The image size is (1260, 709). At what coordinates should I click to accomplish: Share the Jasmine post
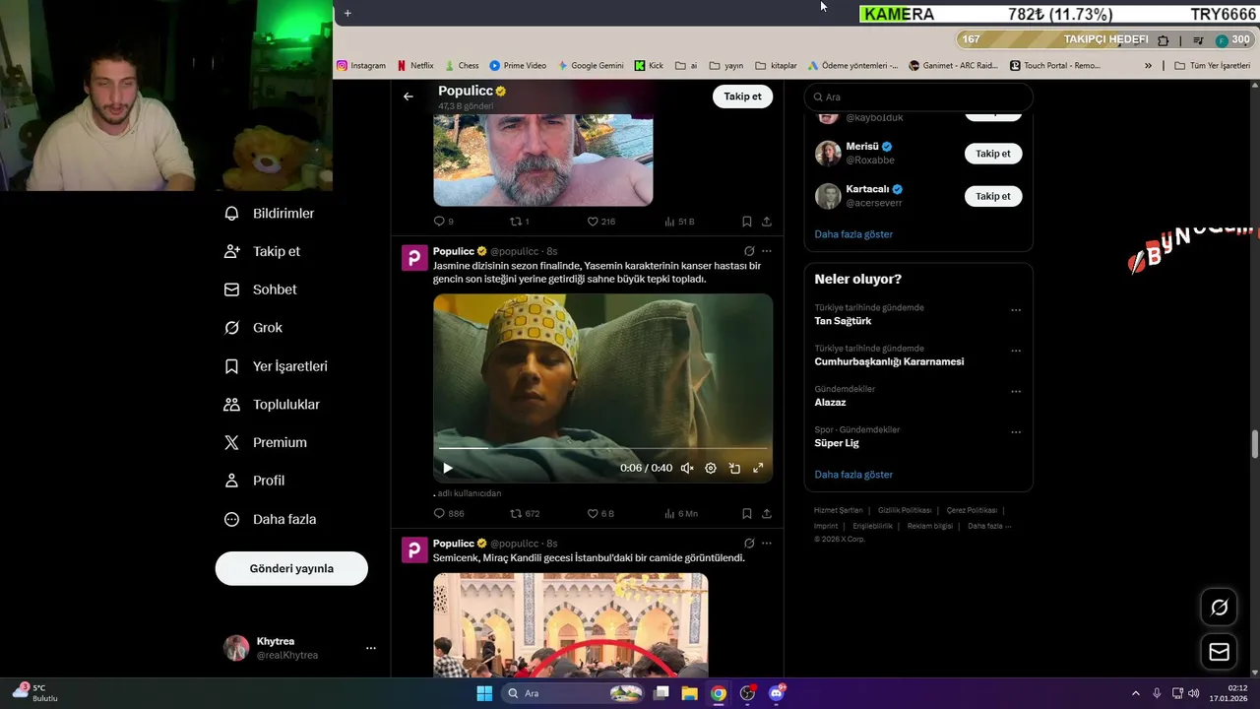pyautogui.click(x=767, y=513)
